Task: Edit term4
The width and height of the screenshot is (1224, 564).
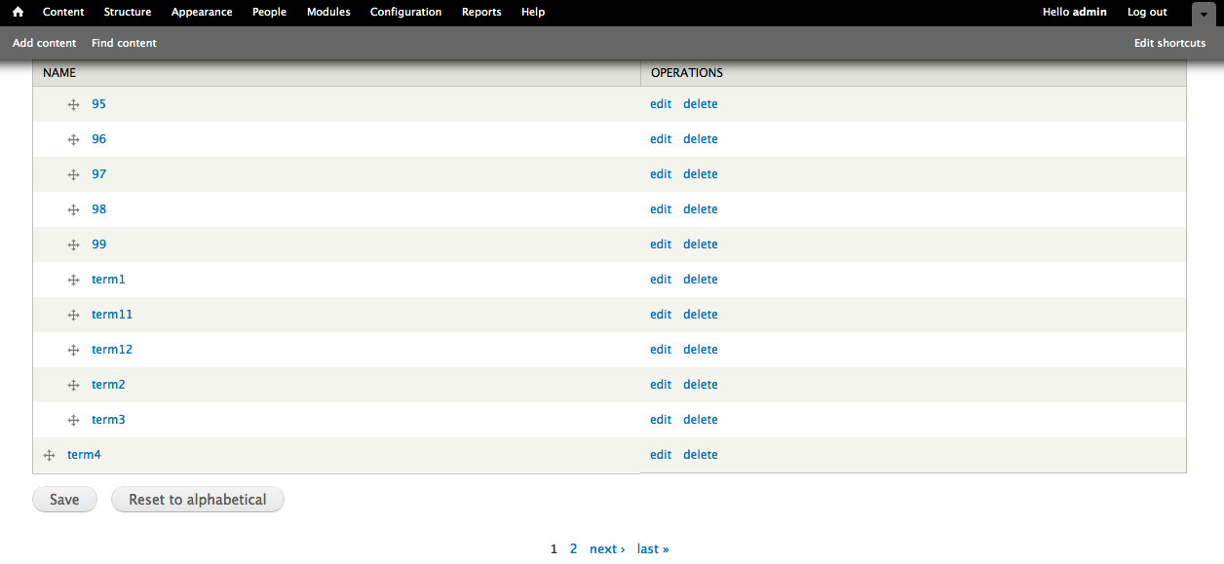Action: [661, 455]
